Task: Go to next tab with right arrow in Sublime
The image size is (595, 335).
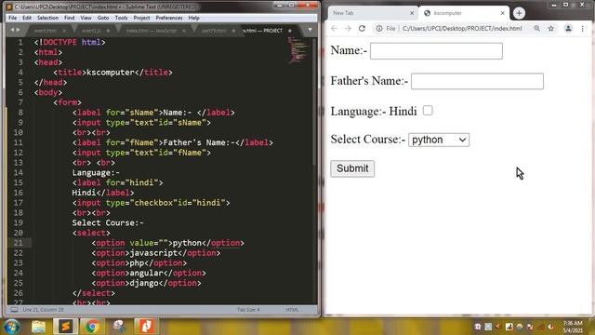Action: point(17,30)
